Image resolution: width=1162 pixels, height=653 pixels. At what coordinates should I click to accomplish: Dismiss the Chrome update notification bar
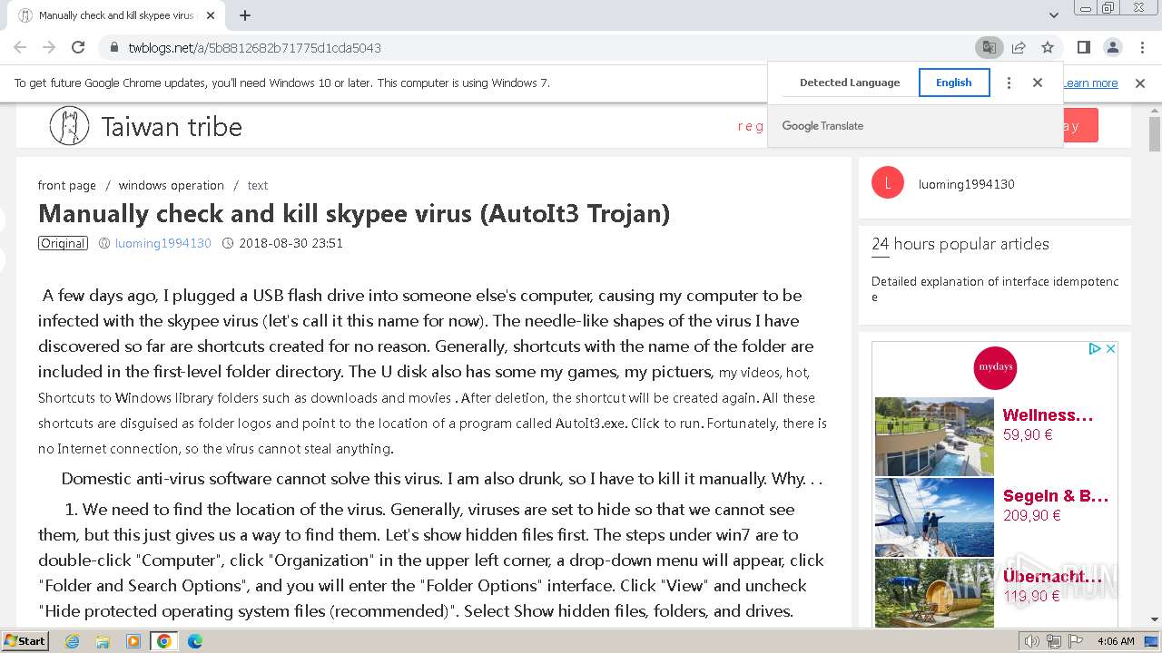tap(1140, 83)
